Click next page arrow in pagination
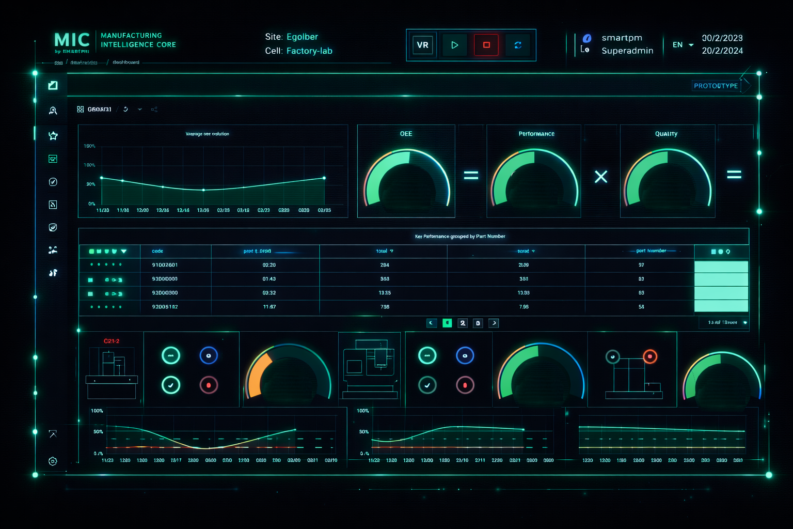Image resolution: width=793 pixels, height=529 pixels. tap(494, 323)
